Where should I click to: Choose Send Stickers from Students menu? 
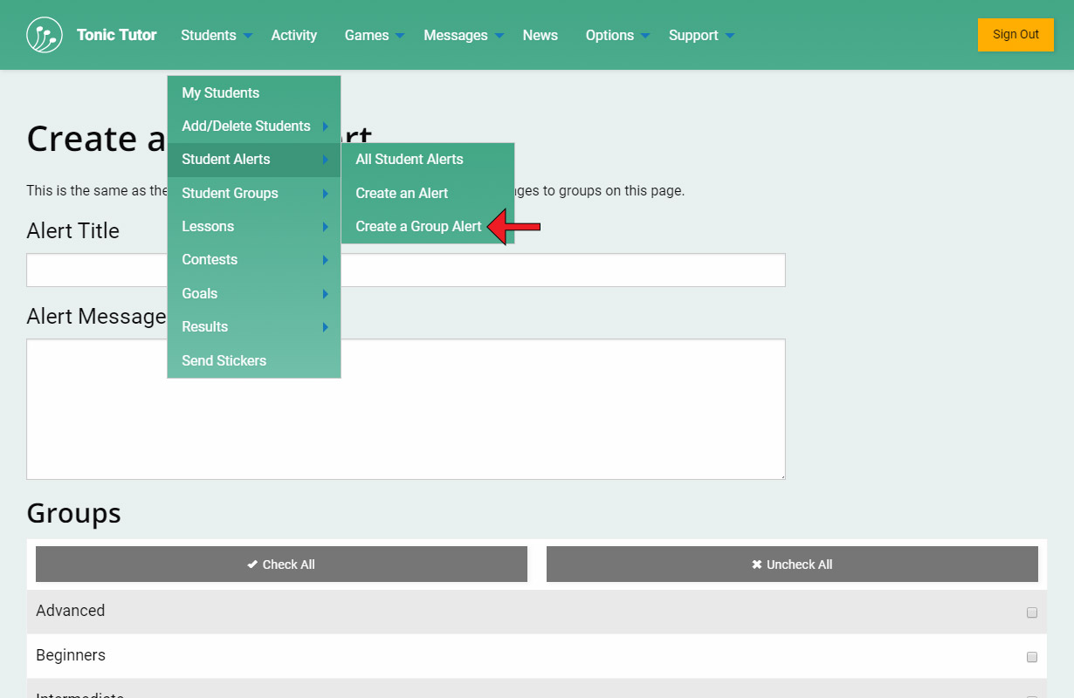point(224,360)
